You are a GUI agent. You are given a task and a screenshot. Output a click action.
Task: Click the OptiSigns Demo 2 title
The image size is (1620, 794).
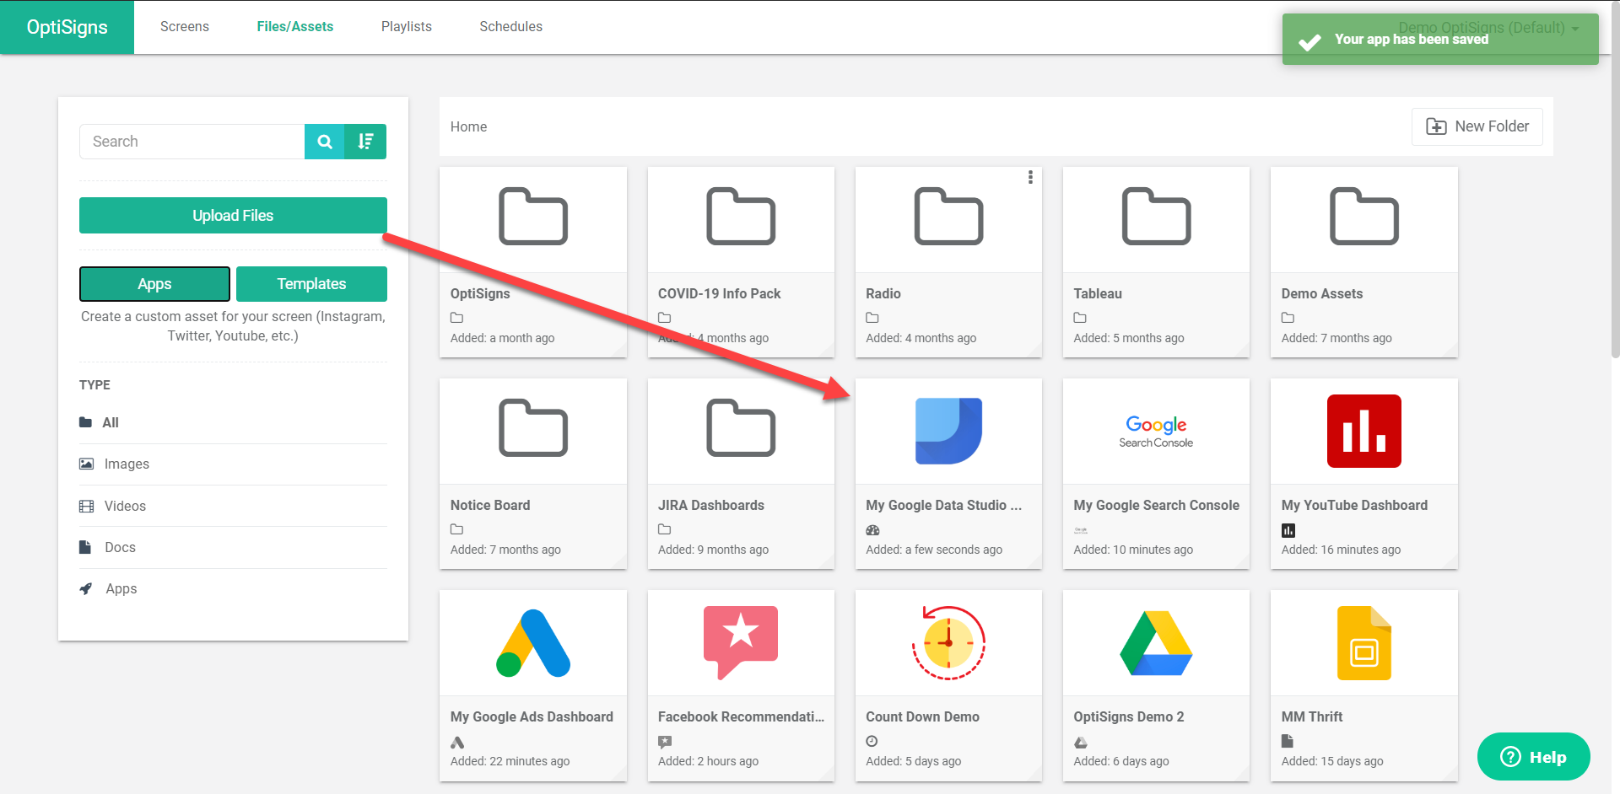1128,716
